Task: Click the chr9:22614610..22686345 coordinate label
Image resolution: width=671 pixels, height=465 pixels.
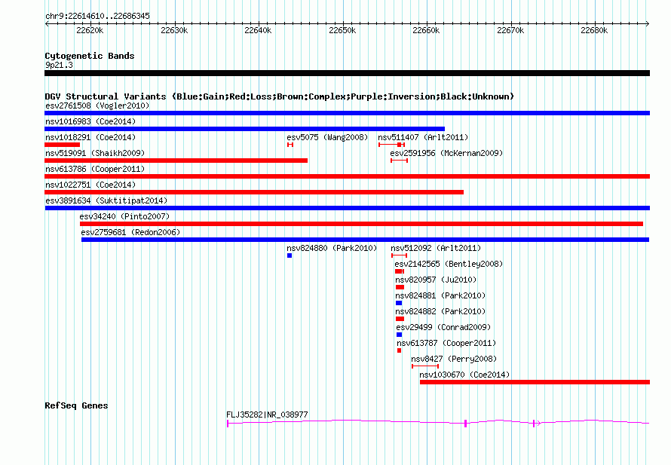Action: tap(97, 16)
